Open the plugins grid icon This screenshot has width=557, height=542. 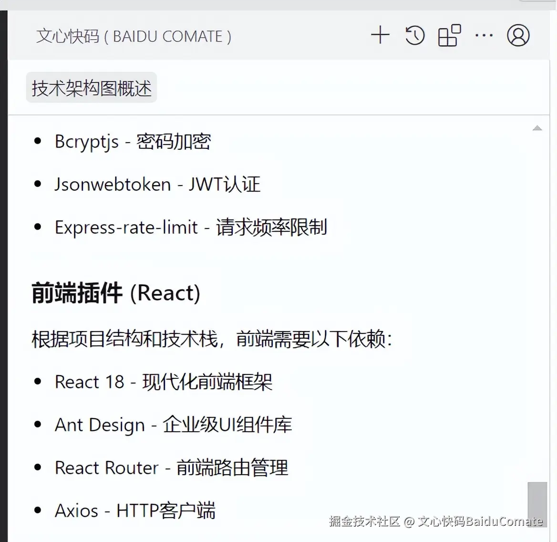(x=449, y=35)
